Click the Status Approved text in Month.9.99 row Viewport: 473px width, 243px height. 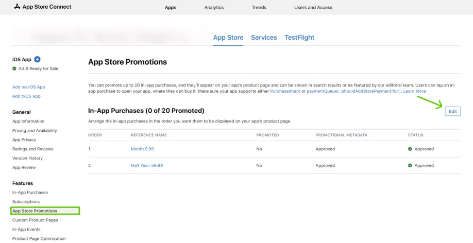coord(424,149)
